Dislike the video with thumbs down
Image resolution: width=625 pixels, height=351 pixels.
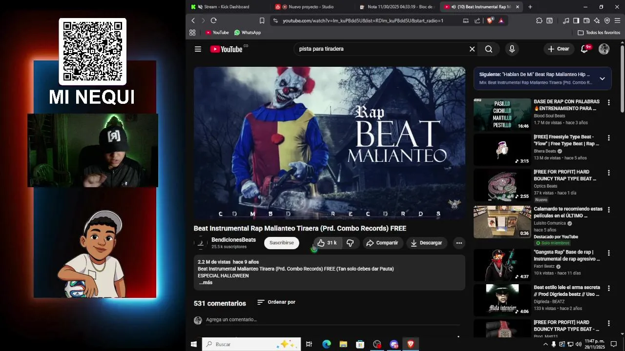tap(350, 243)
